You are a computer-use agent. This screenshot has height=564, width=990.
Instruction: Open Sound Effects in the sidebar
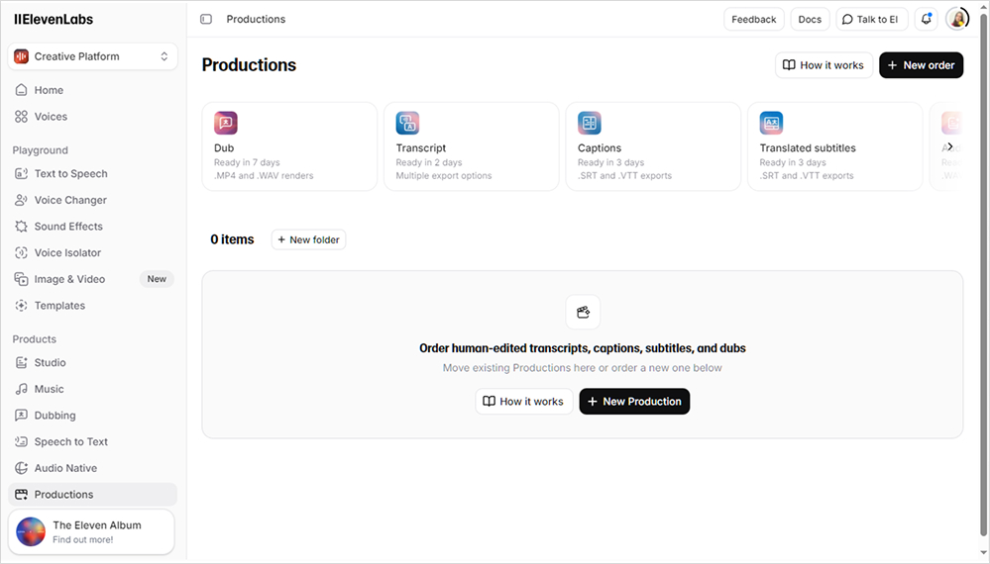(69, 227)
